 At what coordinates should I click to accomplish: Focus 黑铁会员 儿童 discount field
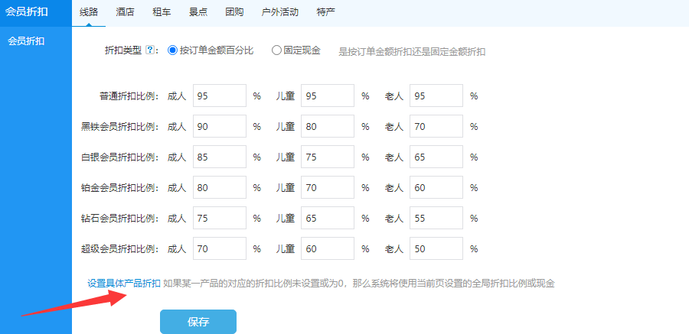coord(328,127)
